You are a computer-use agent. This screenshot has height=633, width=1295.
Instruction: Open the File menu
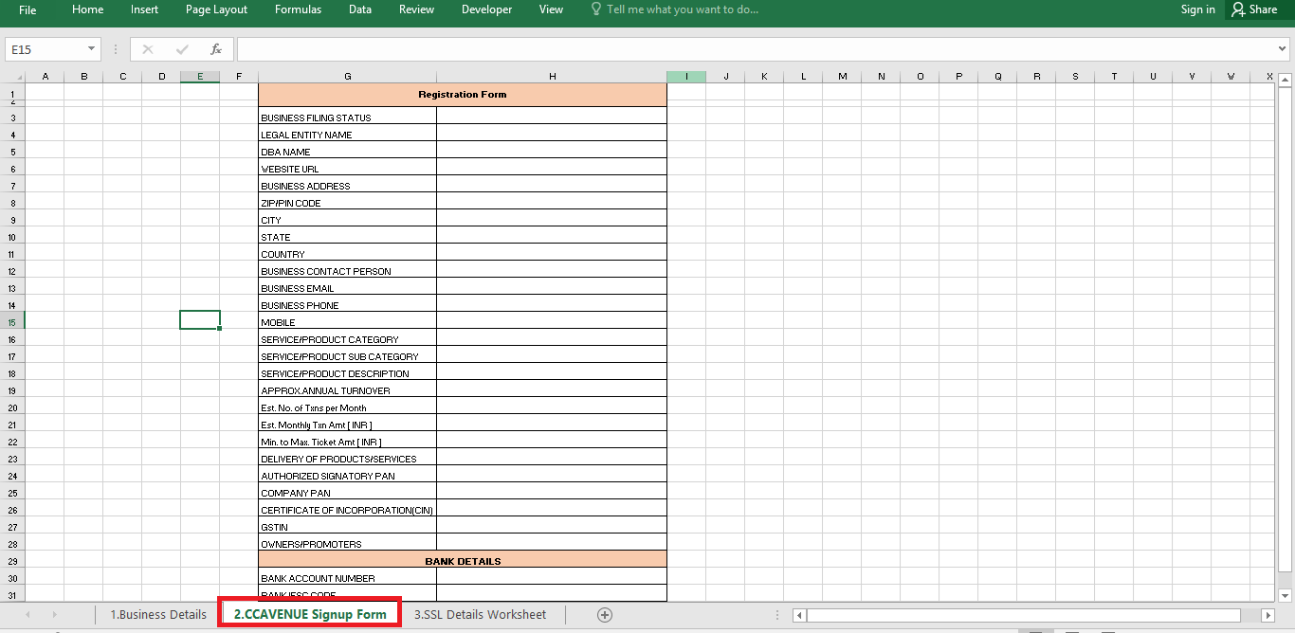coord(27,9)
